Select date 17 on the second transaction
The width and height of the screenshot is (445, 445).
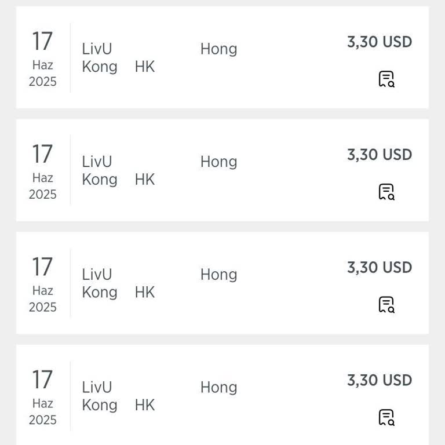click(x=42, y=155)
